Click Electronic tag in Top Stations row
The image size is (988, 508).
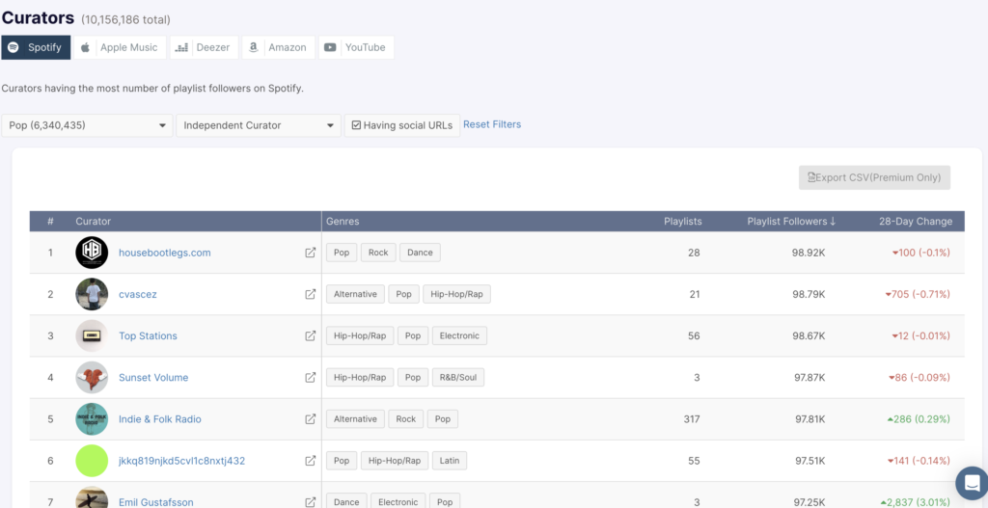tap(459, 335)
